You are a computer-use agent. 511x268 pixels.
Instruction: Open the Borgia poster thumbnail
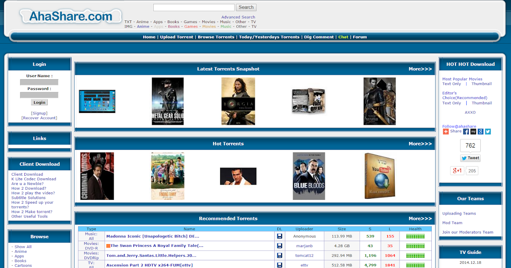click(x=238, y=101)
